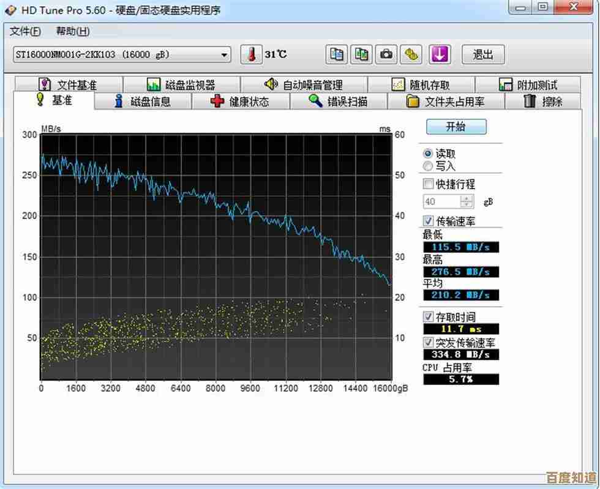Open the 健康状态 tab with red cross

[x=241, y=102]
